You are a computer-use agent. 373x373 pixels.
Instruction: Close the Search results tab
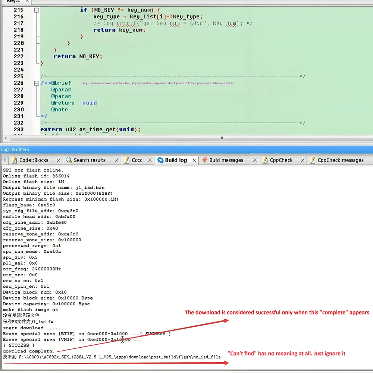(x=116, y=160)
